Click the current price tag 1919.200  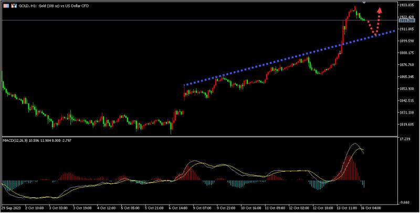click(x=407, y=20)
